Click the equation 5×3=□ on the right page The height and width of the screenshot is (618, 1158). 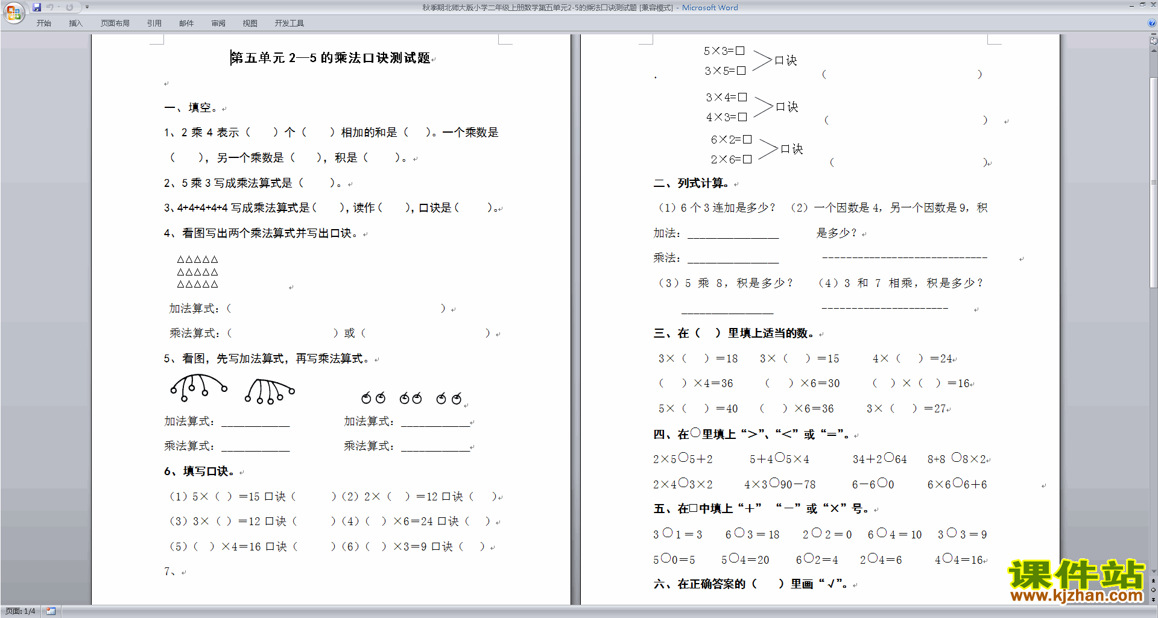click(x=724, y=51)
